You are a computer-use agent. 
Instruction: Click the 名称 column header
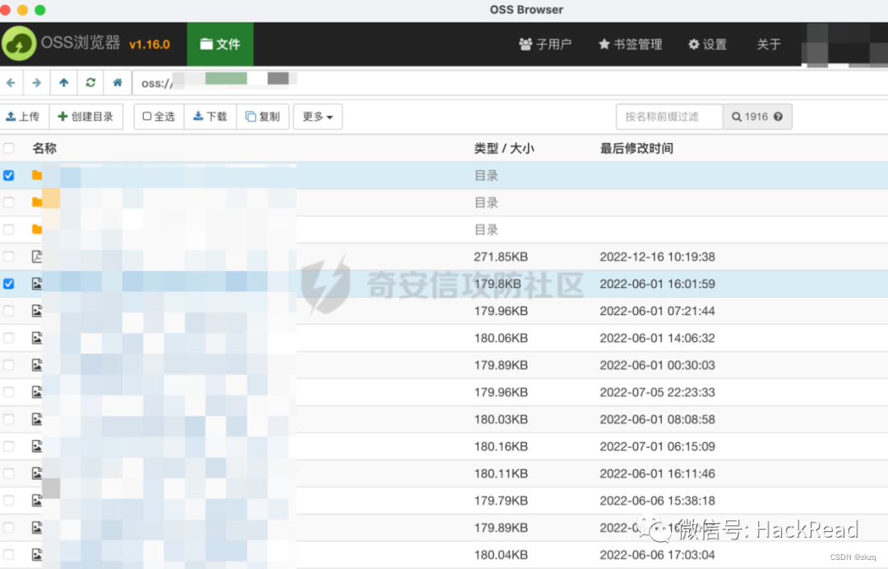(44, 148)
